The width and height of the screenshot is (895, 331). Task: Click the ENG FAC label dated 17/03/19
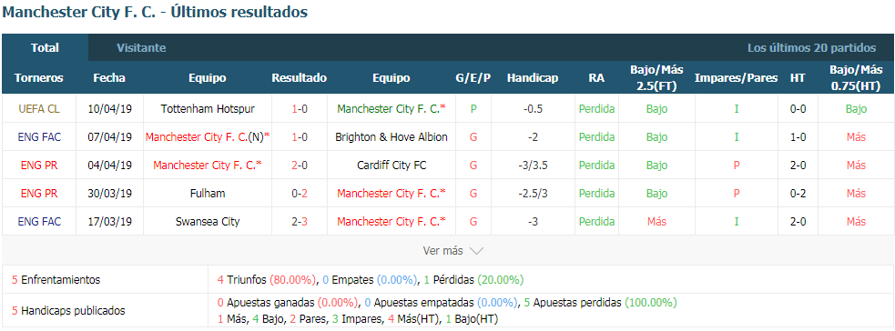point(39,221)
